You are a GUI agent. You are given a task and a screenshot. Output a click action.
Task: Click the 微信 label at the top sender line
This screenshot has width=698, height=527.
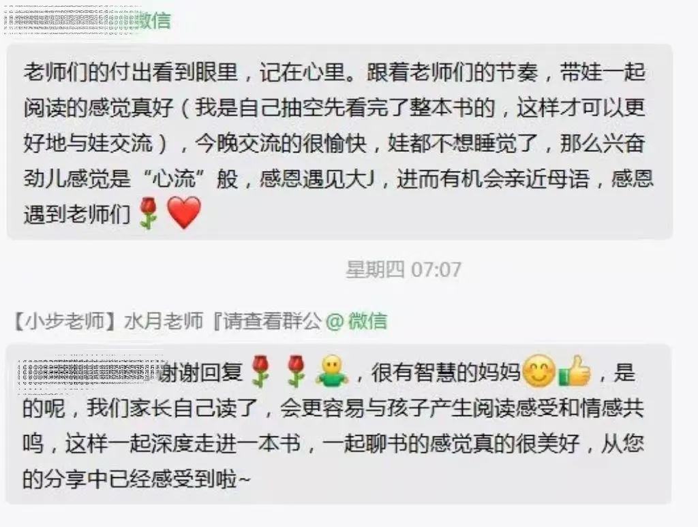click(x=155, y=20)
